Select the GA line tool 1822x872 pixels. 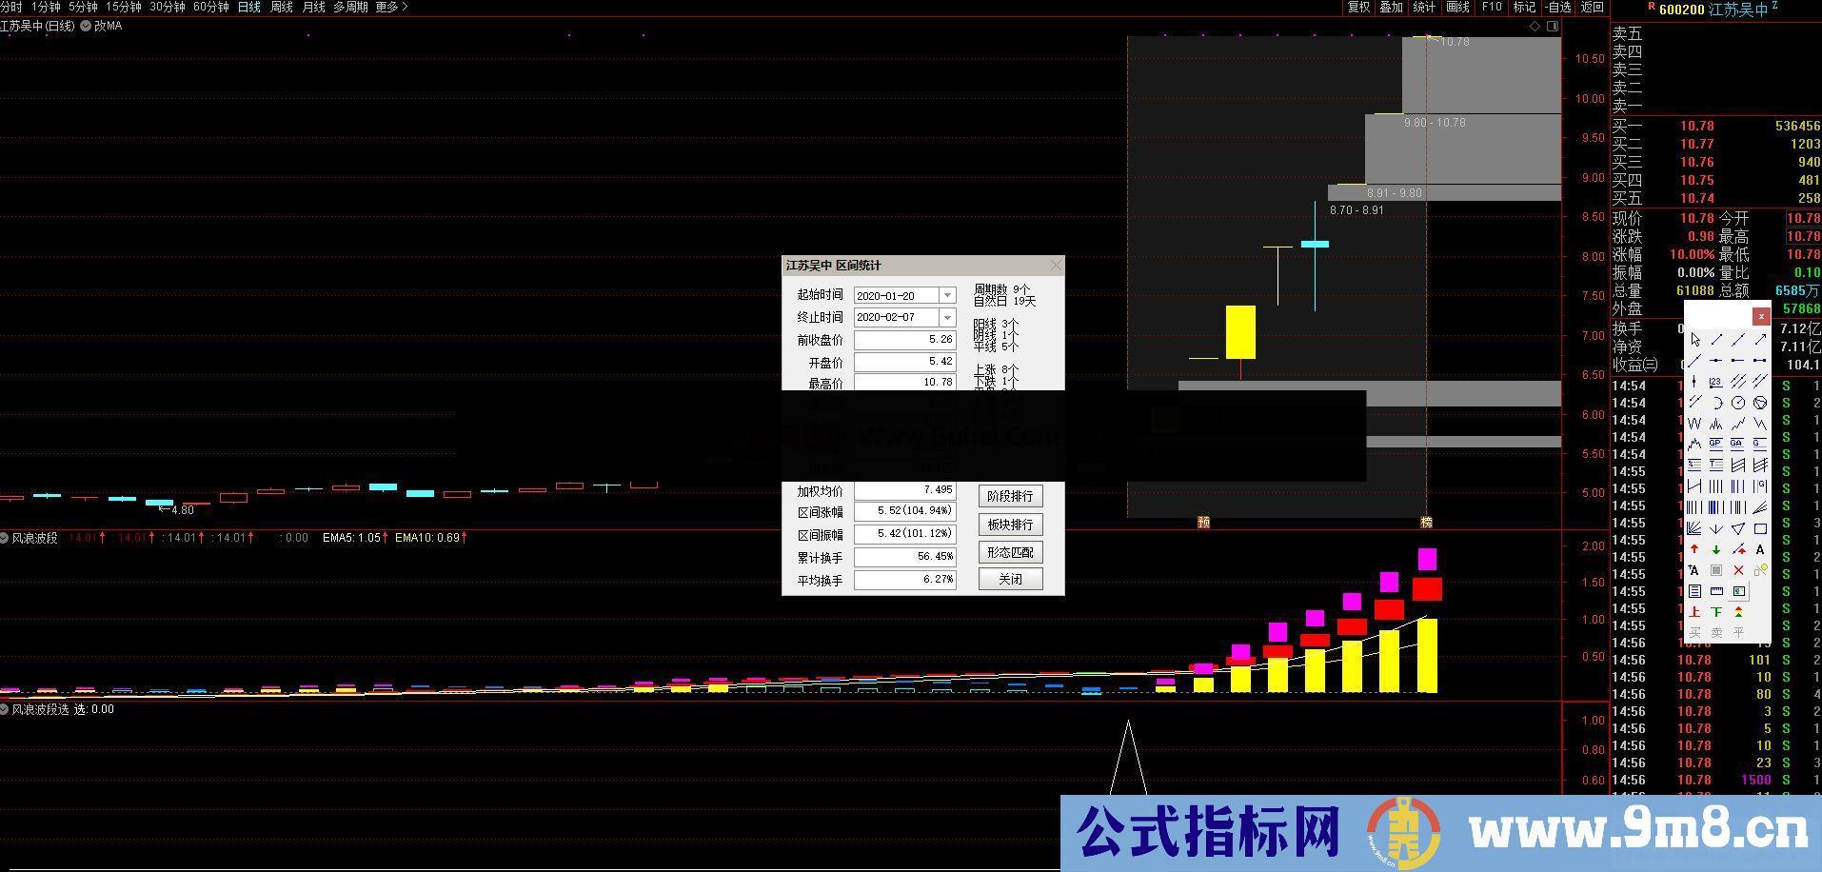(x=1737, y=444)
